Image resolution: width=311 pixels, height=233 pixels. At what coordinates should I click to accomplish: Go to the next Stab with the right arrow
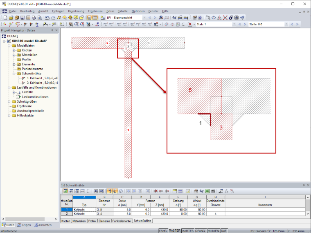click(x=245, y=24)
